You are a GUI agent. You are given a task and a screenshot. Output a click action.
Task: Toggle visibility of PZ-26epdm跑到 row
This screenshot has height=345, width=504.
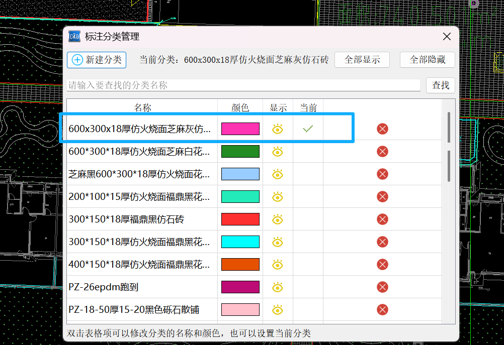277,287
